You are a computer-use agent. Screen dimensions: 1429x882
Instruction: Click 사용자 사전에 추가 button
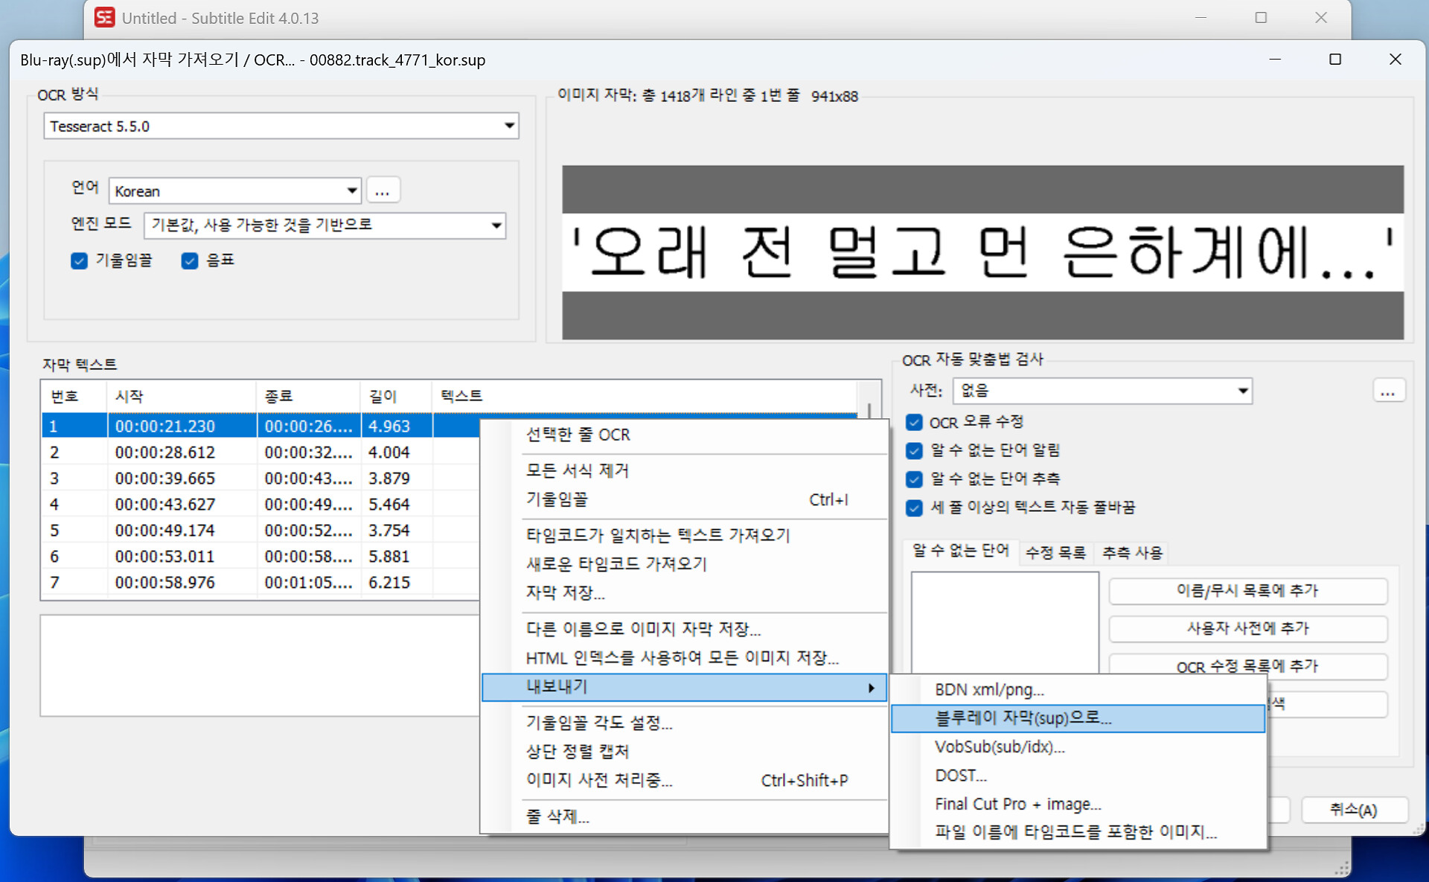pos(1247,628)
